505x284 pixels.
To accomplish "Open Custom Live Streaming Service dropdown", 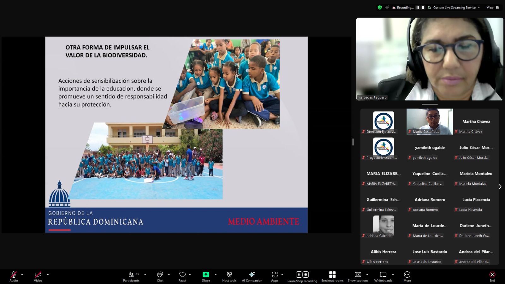I will (454, 8).
